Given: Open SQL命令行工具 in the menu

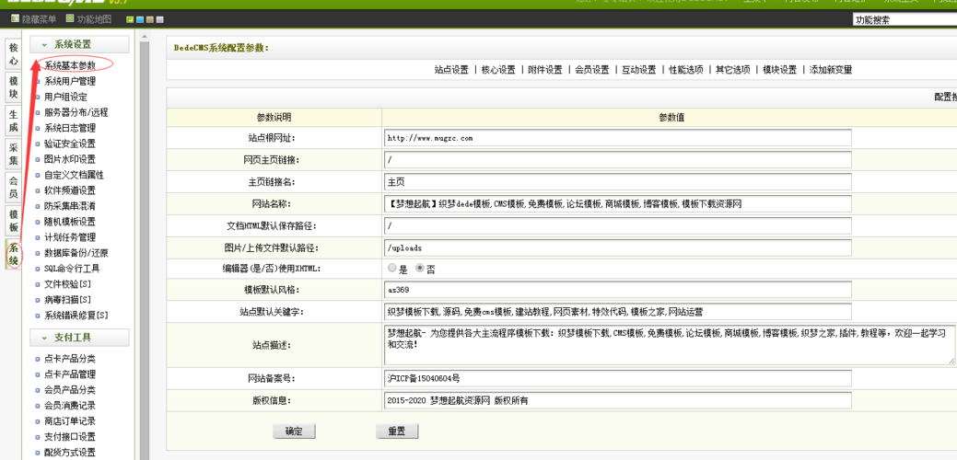Looking at the screenshot, I should point(72,269).
